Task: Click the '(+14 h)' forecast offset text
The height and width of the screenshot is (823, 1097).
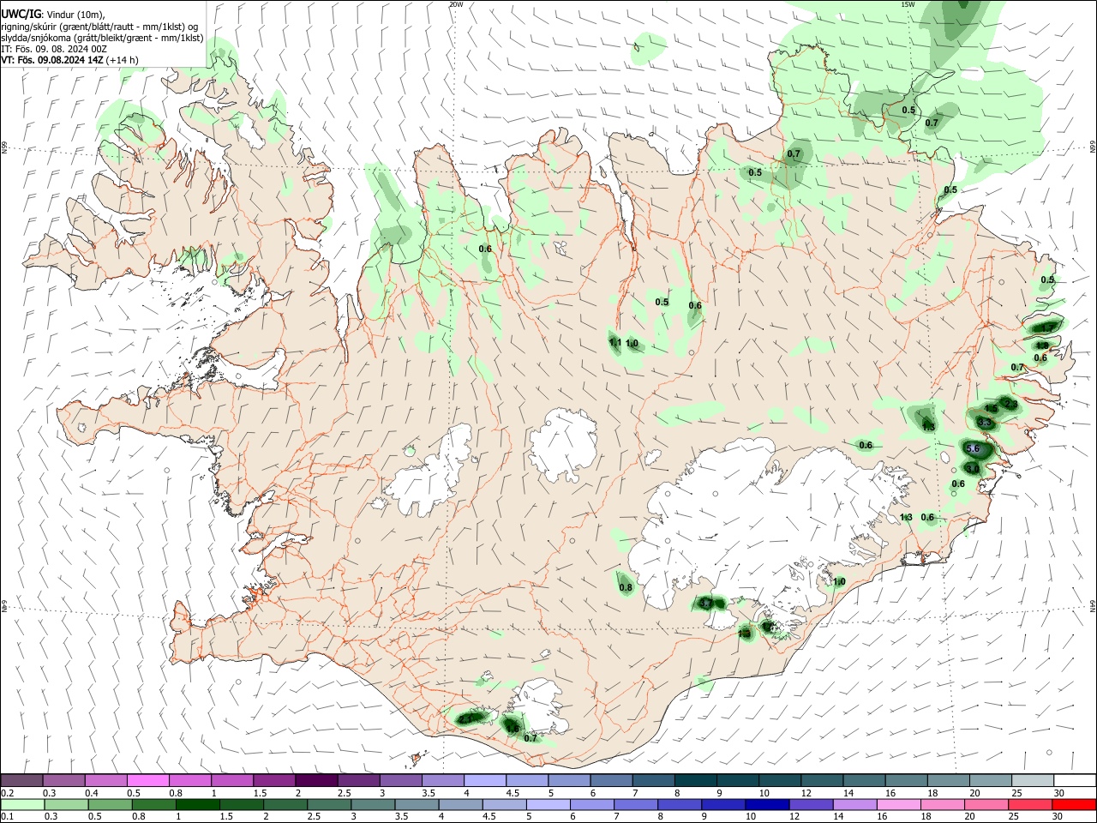Action: coord(123,60)
